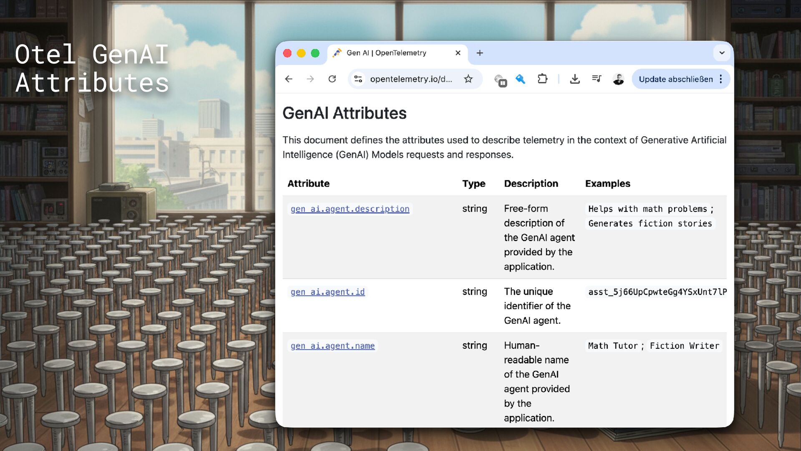Bookmark page with star icon
Viewport: 801px width, 451px height.
click(468, 79)
